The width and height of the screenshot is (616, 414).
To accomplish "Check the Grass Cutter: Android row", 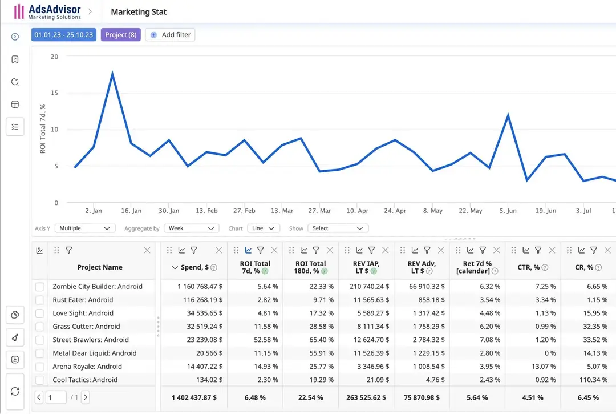I will tap(40, 327).
